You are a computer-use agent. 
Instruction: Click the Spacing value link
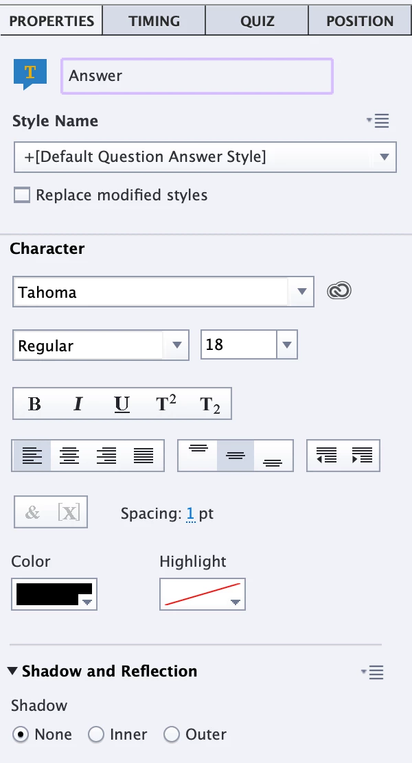(191, 513)
